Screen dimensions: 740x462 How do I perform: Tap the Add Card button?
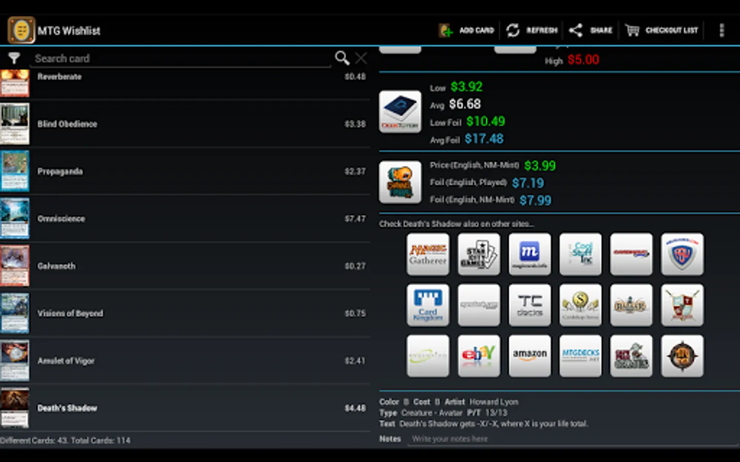466,30
